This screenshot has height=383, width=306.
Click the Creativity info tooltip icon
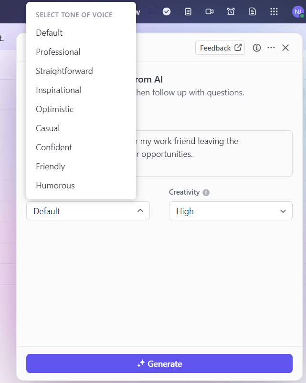click(206, 193)
